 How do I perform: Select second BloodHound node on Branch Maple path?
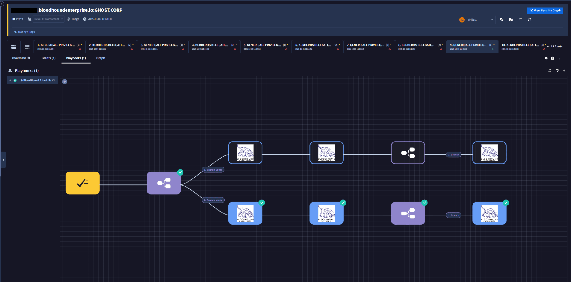pyautogui.click(x=327, y=213)
